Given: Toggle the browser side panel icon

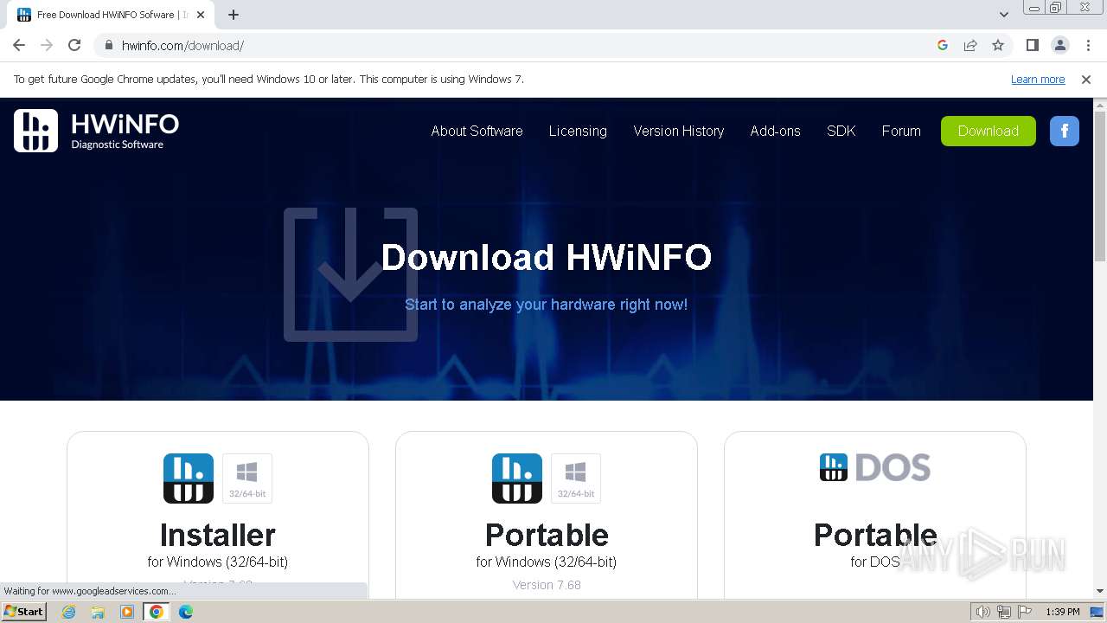Looking at the screenshot, I should (x=1032, y=45).
